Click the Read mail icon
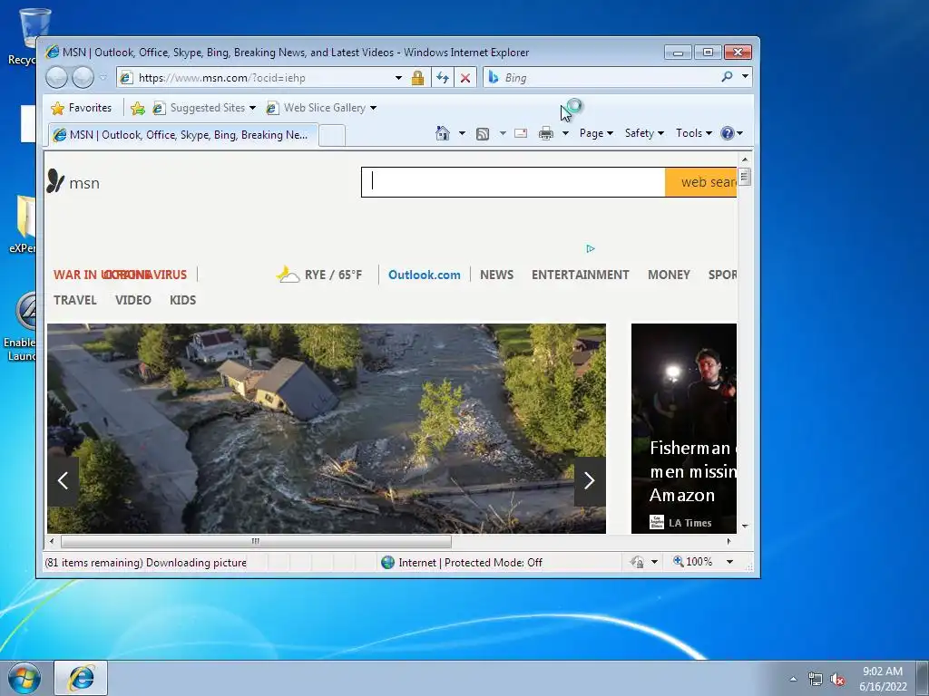 click(x=521, y=133)
